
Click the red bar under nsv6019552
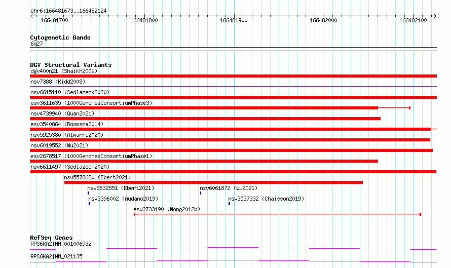pyautogui.click(x=231, y=150)
